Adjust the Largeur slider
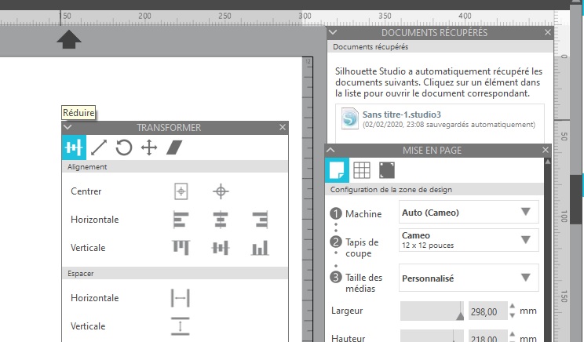The image size is (584, 342). (432, 311)
